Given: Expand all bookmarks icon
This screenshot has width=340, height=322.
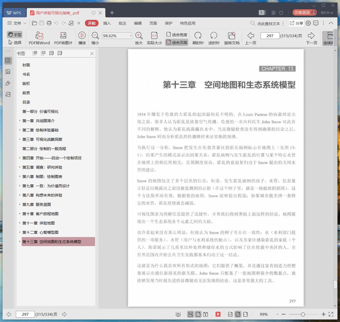Looking at the screenshot, I should coord(35,53).
